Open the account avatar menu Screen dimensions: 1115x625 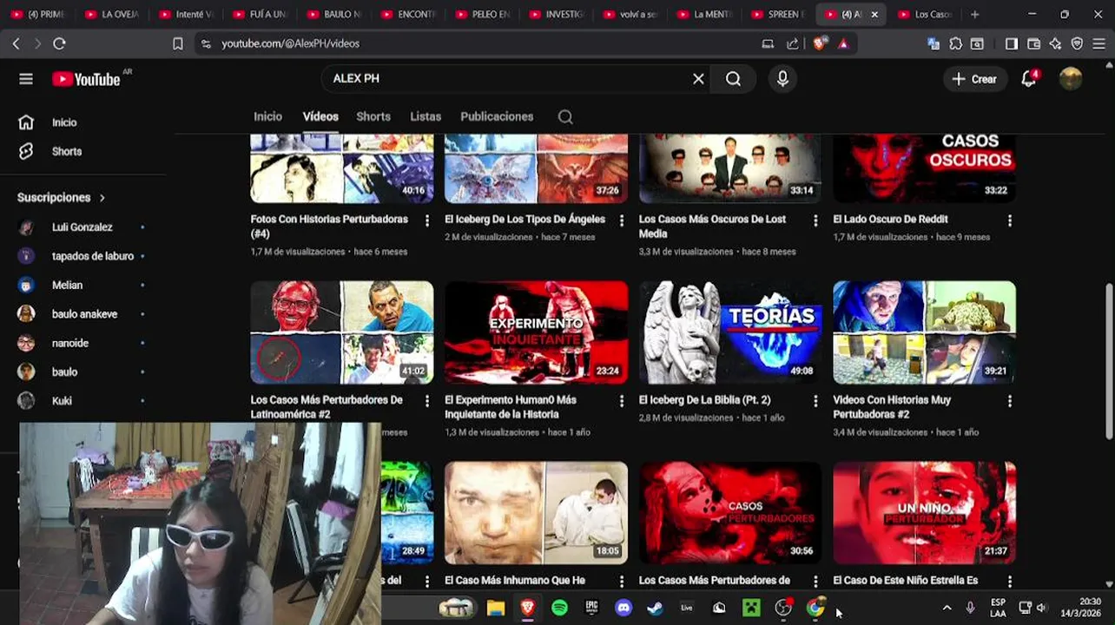pos(1071,79)
